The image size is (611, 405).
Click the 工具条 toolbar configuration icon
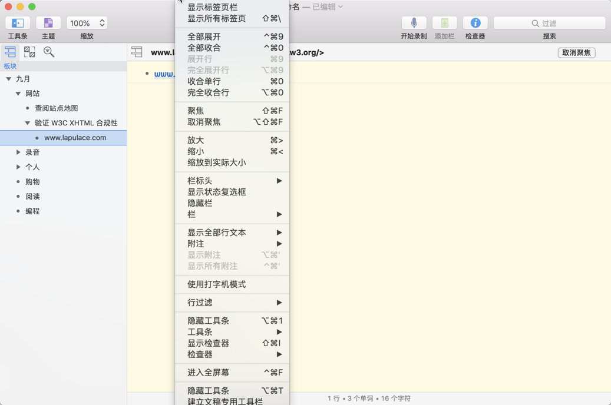pyautogui.click(x=17, y=23)
